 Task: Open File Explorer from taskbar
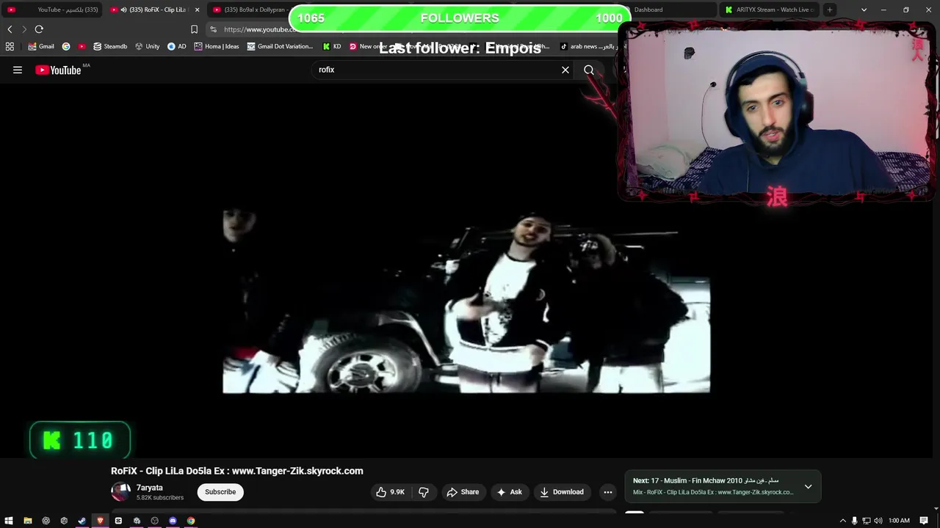pos(28,521)
